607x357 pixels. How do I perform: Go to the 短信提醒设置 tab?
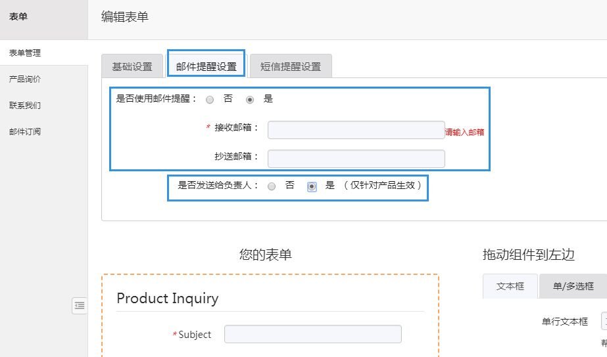click(291, 66)
